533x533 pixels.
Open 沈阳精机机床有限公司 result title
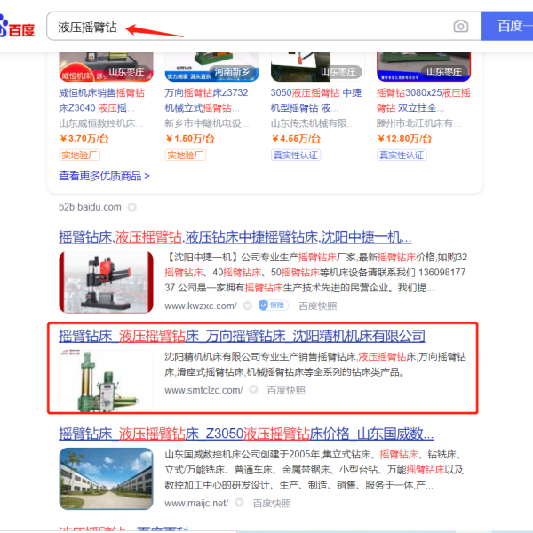pos(242,336)
